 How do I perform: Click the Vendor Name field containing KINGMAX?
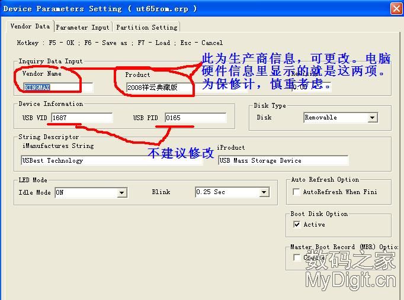click(58, 88)
